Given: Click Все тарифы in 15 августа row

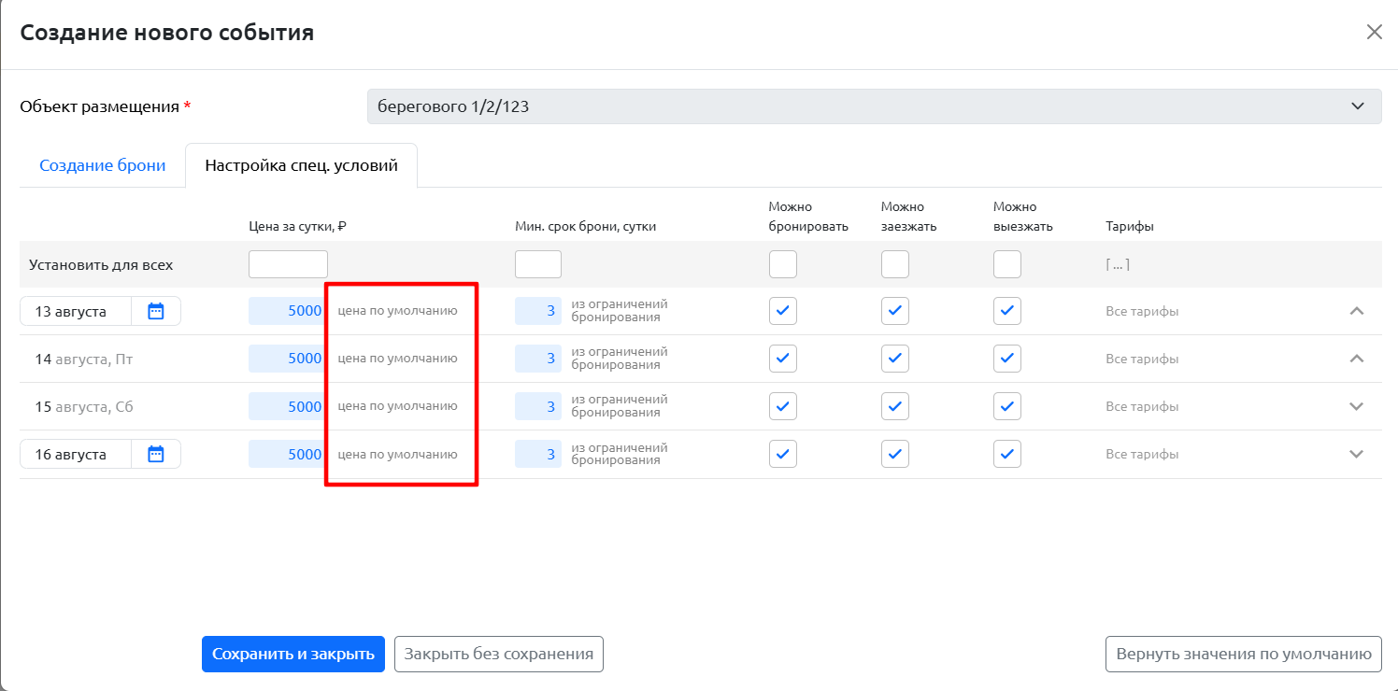Looking at the screenshot, I should tap(1142, 406).
